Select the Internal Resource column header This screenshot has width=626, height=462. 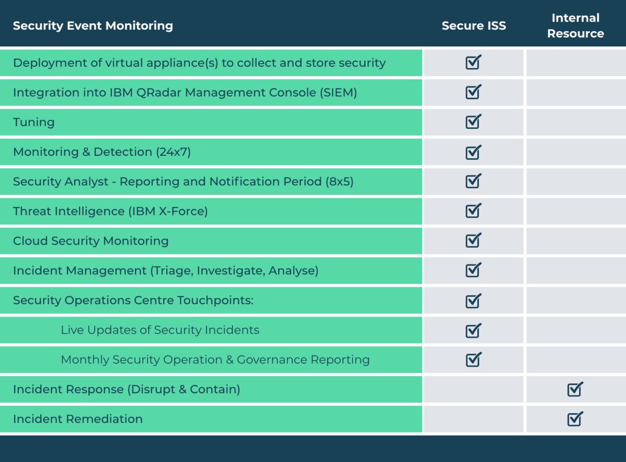point(575,25)
